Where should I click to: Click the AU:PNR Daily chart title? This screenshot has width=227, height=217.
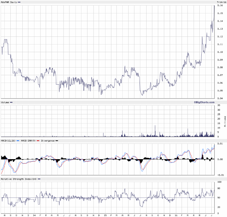click(9, 2)
